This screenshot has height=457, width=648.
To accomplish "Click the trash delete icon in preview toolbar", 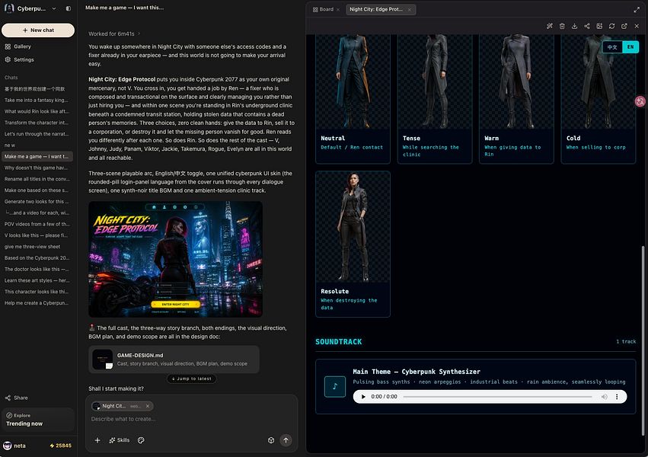I will 562,26.
